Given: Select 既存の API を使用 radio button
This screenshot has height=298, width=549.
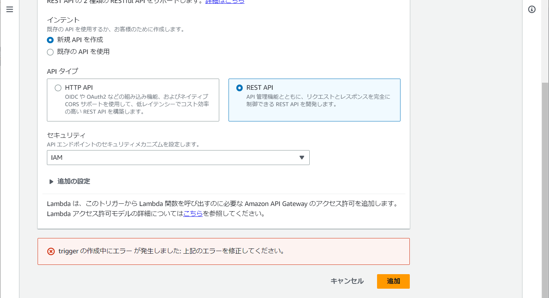Looking at the screenshot, I should click(x=50, y=52).
